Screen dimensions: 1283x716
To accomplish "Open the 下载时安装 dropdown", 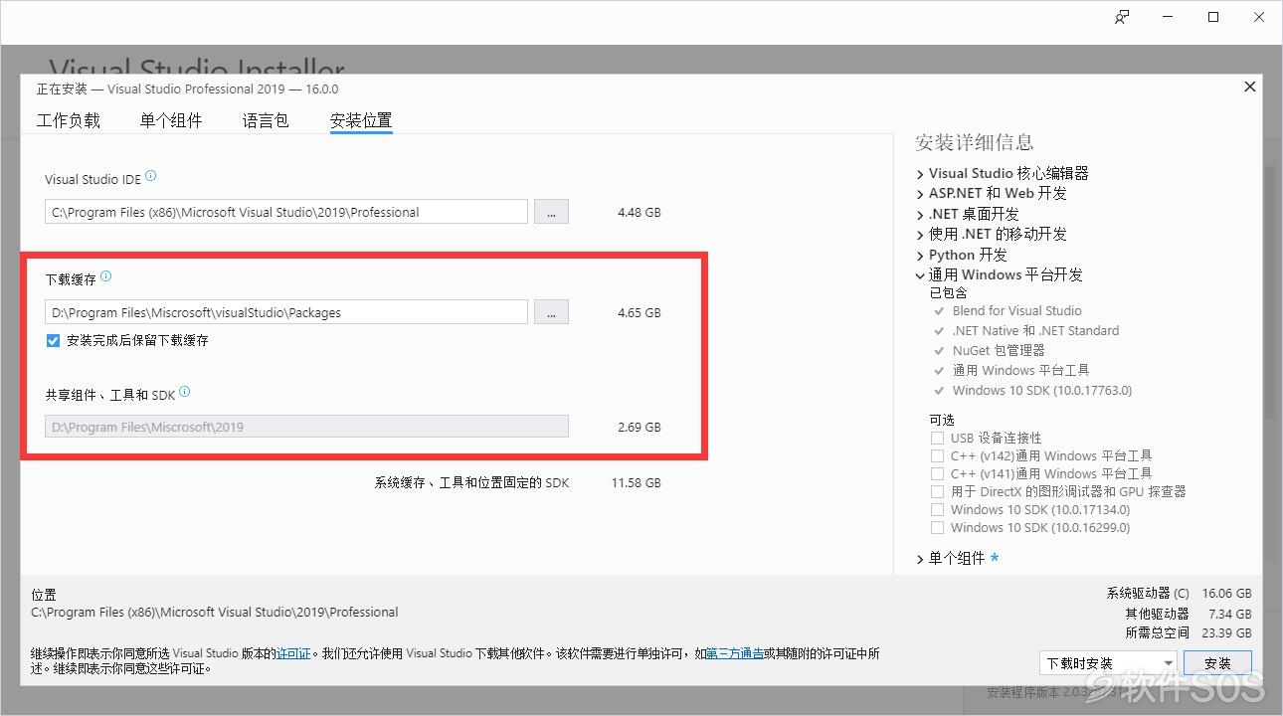I will 1108,663.
